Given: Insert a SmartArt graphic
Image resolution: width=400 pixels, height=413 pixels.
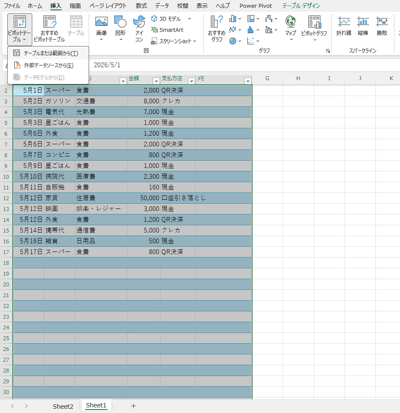Looking at the screenshot, I should coord(167,30).
